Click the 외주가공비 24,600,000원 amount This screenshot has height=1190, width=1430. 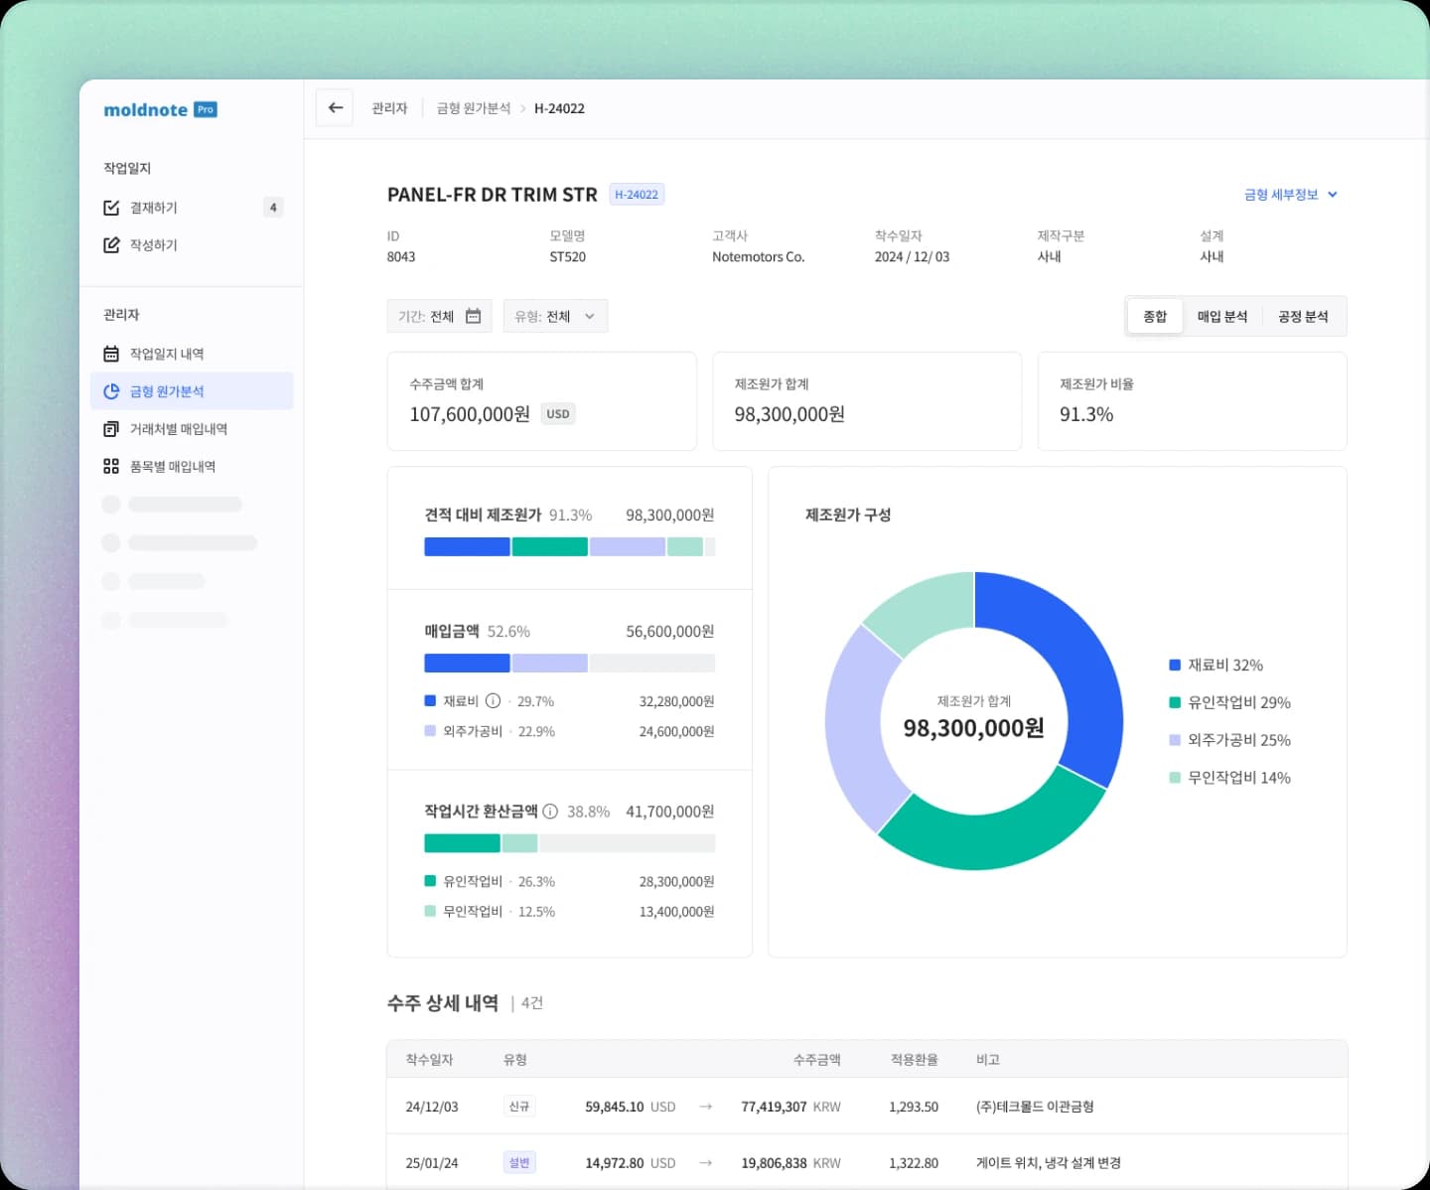coord(676,731)
